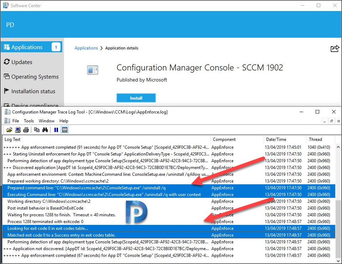Select '+++ Discovered application' log row
The width and height of the screenshot is (342, 264).
click(169, 168)
